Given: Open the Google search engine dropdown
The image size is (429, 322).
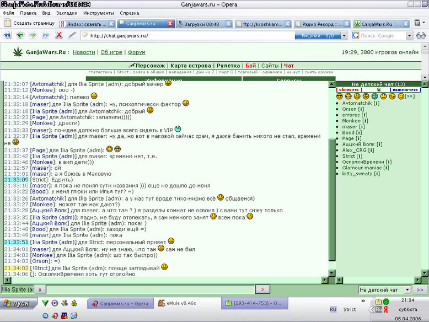Looking at the screenshot, I should [x=409, y=36].
